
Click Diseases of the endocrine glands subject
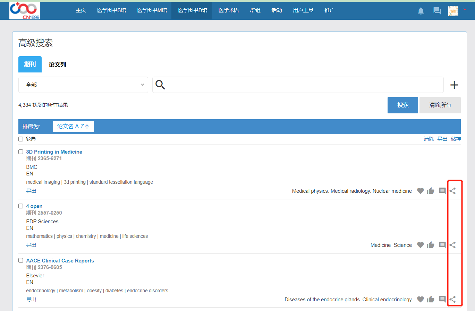click(x=348, y=300)
